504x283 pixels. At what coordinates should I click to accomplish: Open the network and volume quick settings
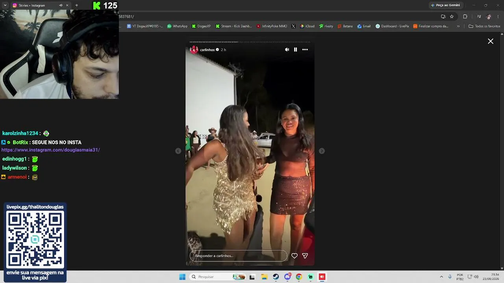473,277
